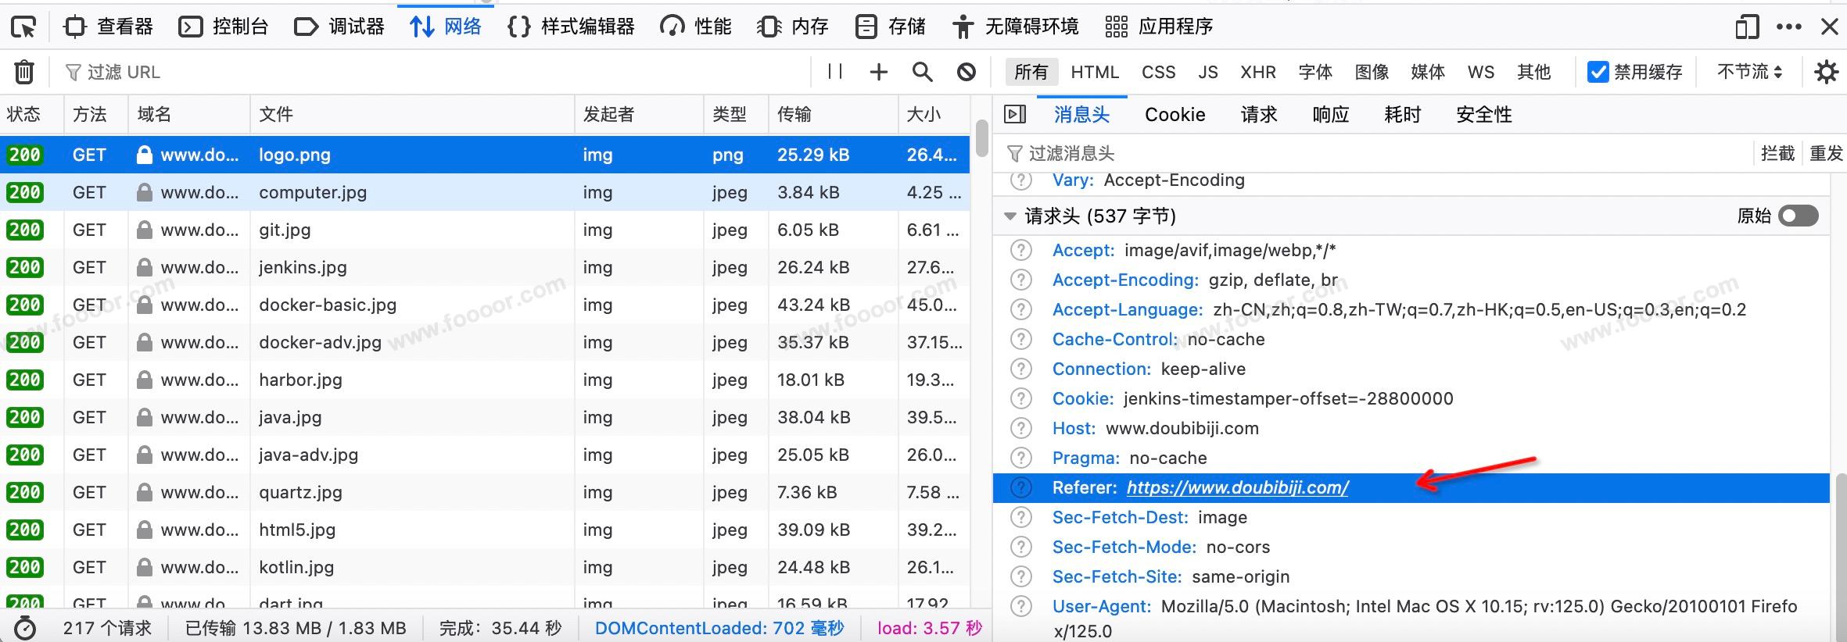The height and width of the screenshot is (642, 1847).
Task: Open the network search magnifier
Action: click(x=922, y=72)
